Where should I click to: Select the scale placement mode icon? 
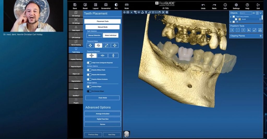[x=106, y=45]
